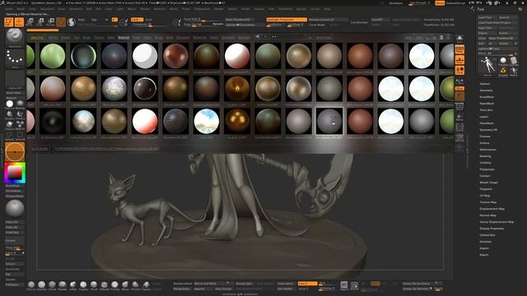Select the Edit mode button
This screenshot has height=296, width=527.
tap(9, 22)
